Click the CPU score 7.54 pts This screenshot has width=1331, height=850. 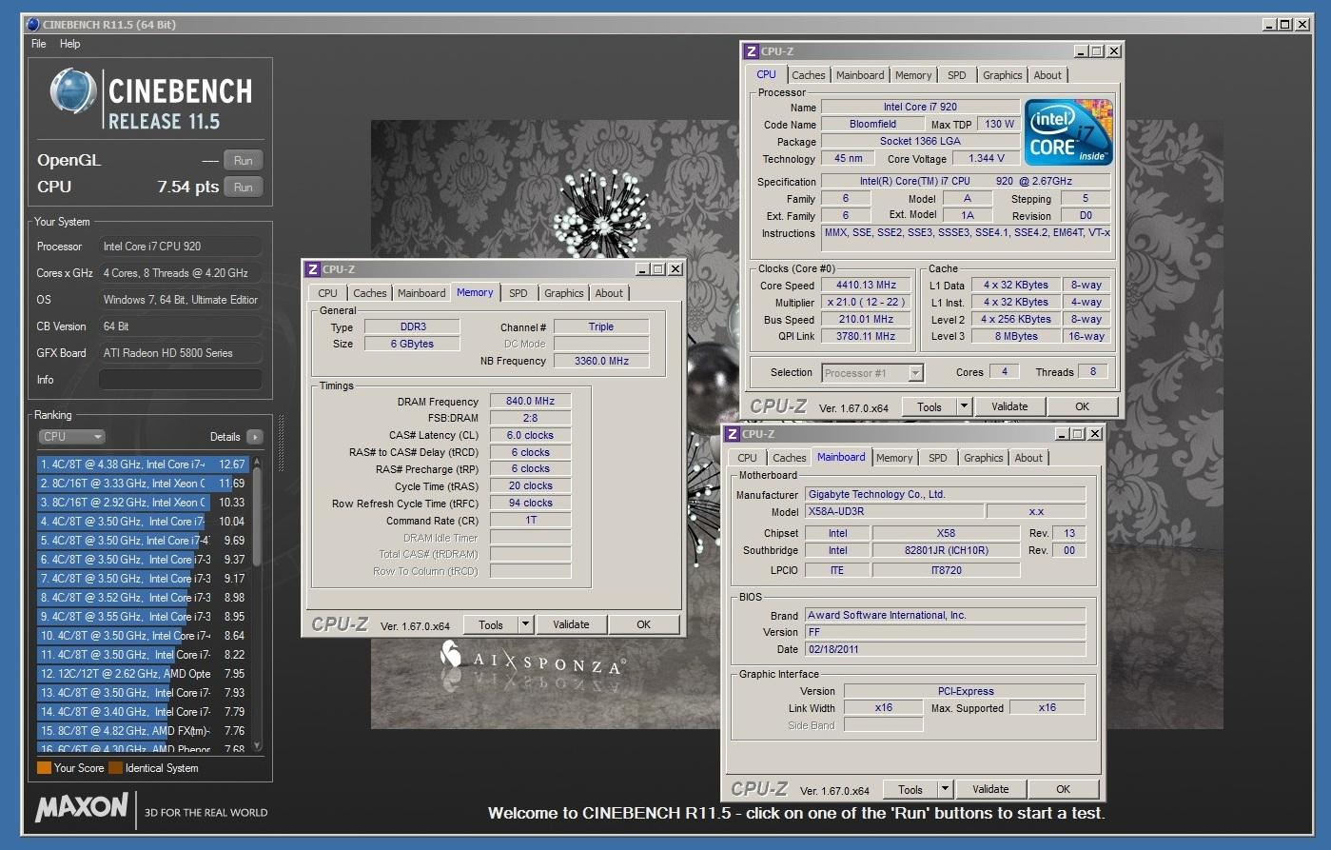click(188, 188)
